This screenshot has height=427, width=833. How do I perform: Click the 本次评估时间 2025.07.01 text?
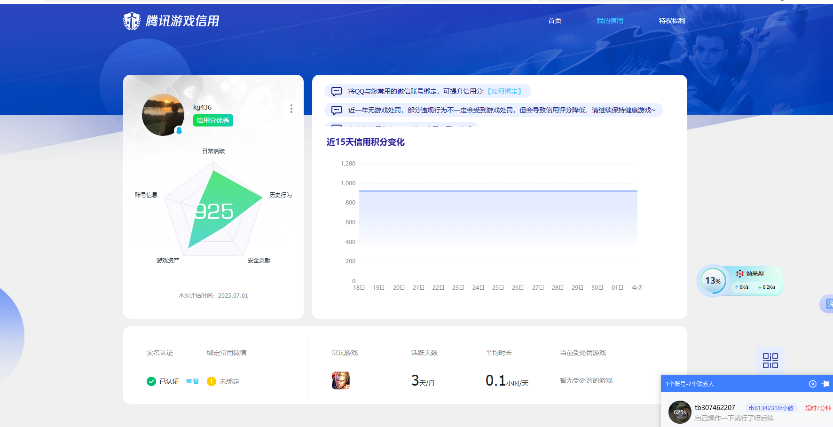coord(213,296)
